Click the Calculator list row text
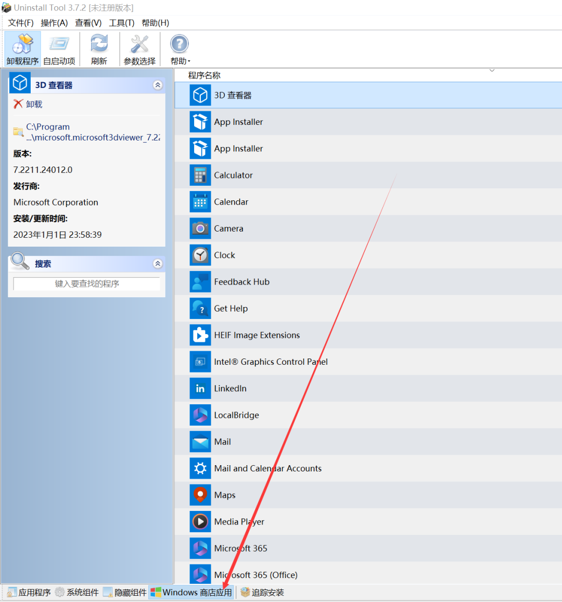Screen dimensions: 562x602 (234, 175)
